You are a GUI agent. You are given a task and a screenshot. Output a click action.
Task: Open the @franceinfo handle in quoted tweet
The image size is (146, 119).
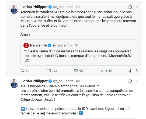click(62, 45)
